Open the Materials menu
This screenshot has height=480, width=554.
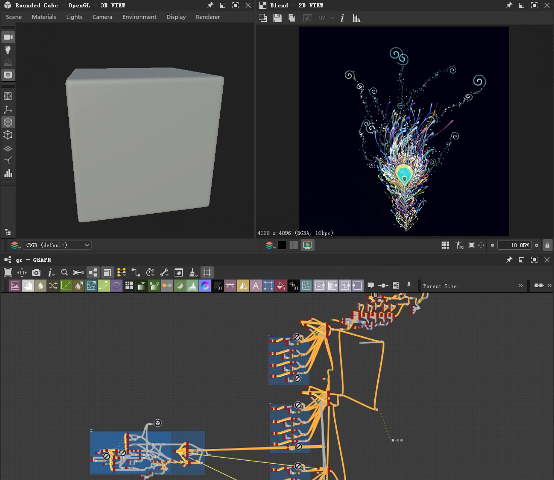pyautogui.click(x=44, y=17)
